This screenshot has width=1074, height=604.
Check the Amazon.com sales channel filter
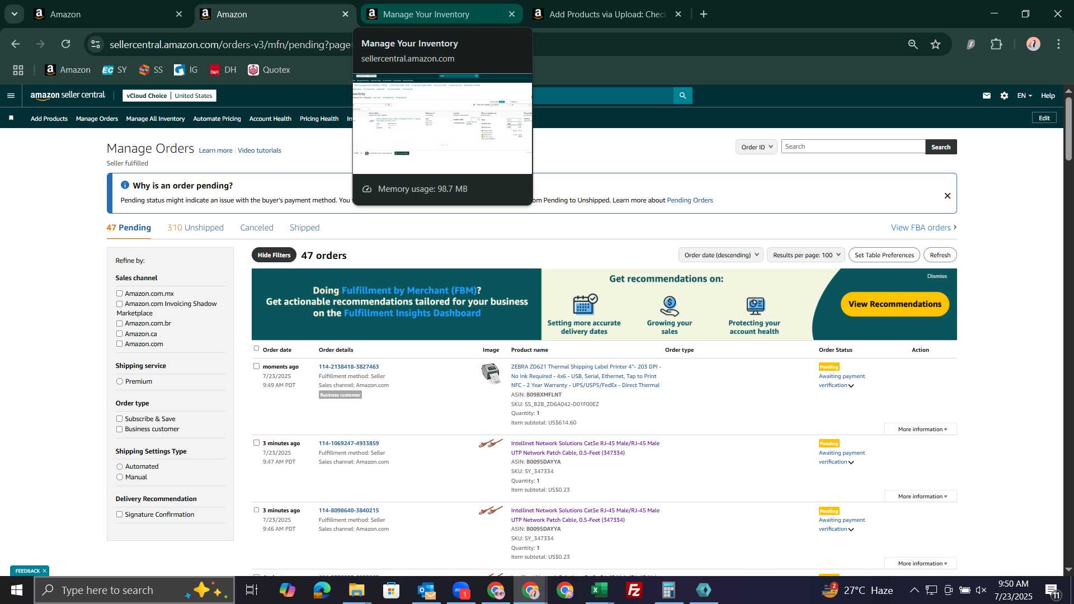pyautogui.click(x=119, y=344)
